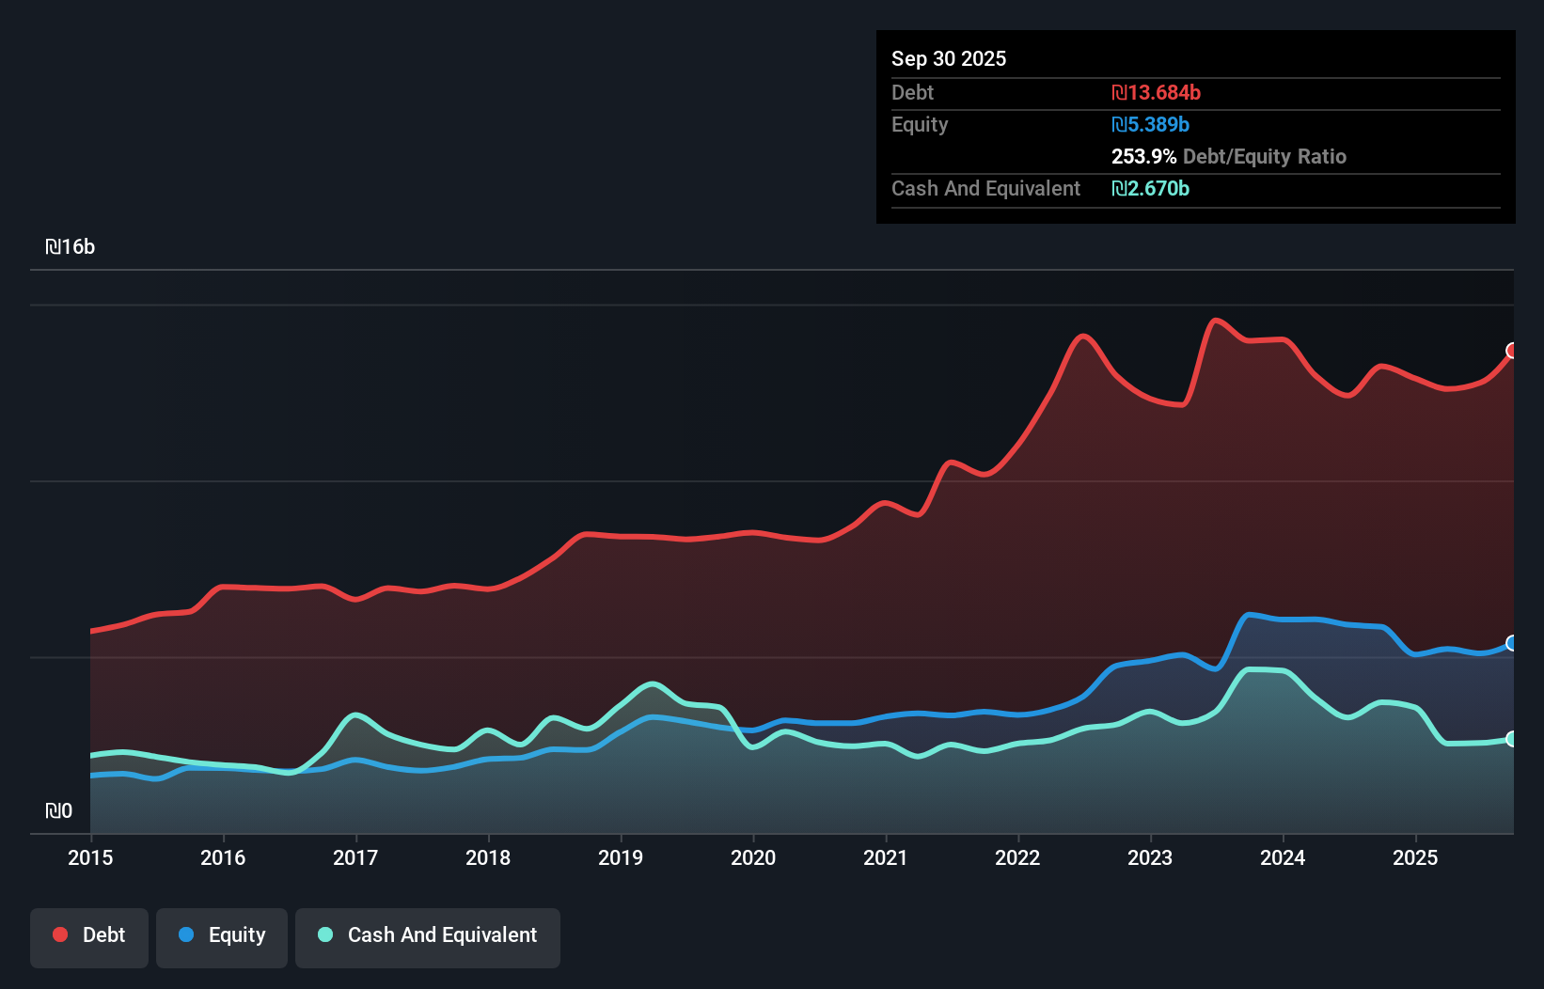This screenshot has width=1544, height=989.
Task: Toggle the Equity series legend button
Action: click(222, 937)
